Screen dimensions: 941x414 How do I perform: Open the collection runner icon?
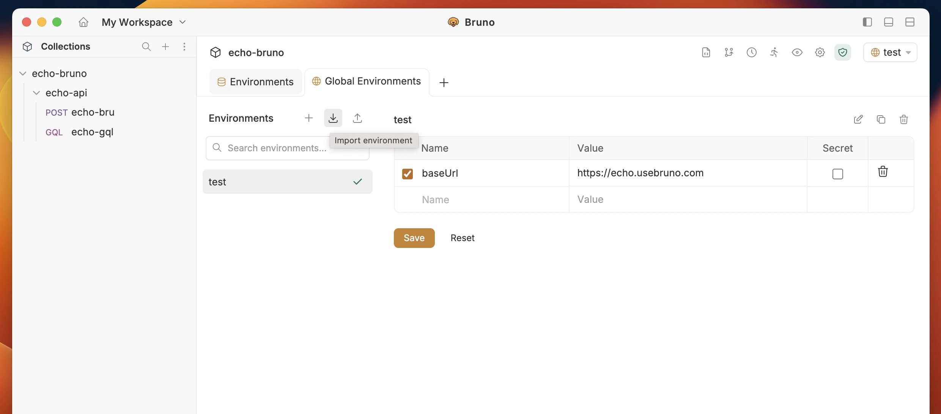pos(774,52)
